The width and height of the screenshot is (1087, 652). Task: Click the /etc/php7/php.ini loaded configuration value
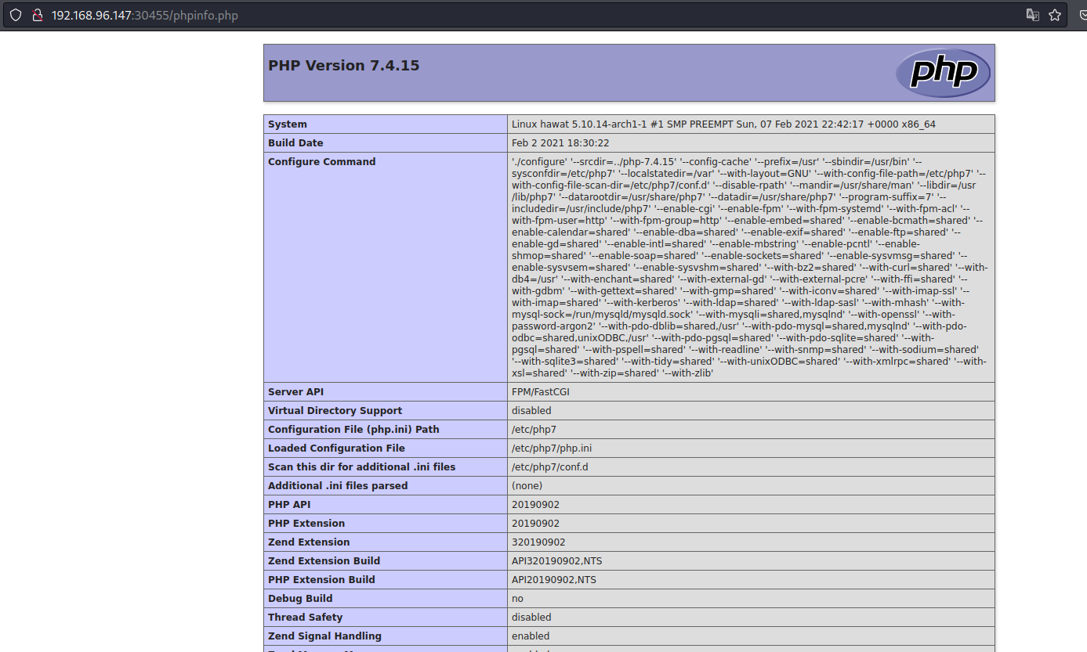pos(551,448)
